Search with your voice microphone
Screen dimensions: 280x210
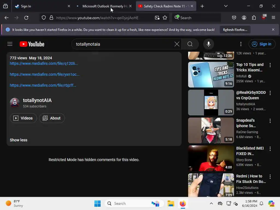(208, 44)
